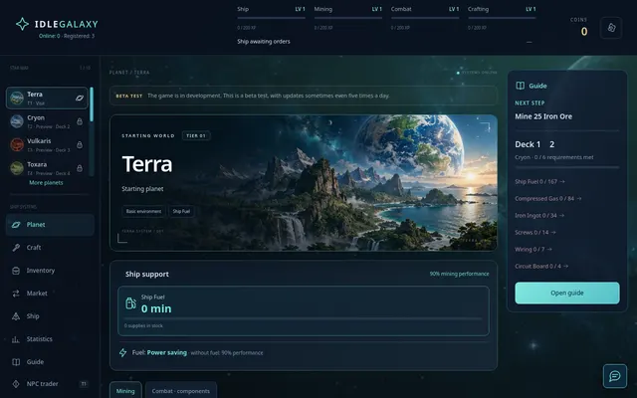Select the Deck 2 number in guide
The image size is (637, 398).
click(551, 144)
